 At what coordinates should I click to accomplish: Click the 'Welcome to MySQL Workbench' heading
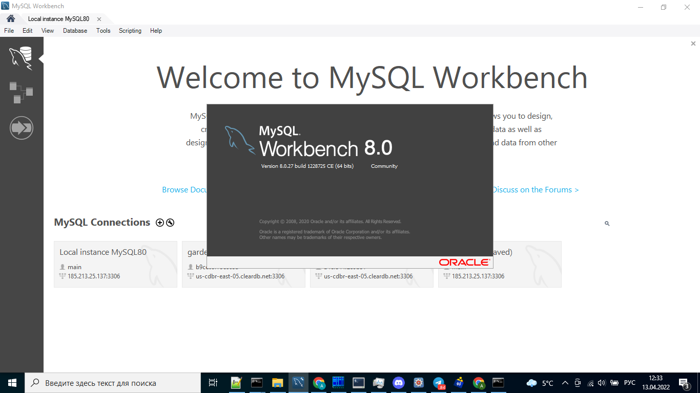[x=372, y=78]
